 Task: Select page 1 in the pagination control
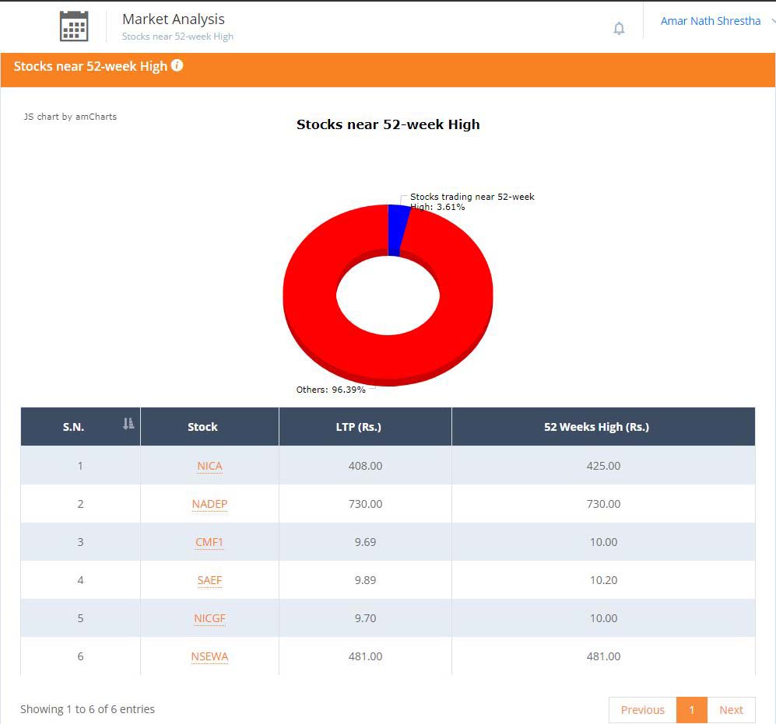691,710
